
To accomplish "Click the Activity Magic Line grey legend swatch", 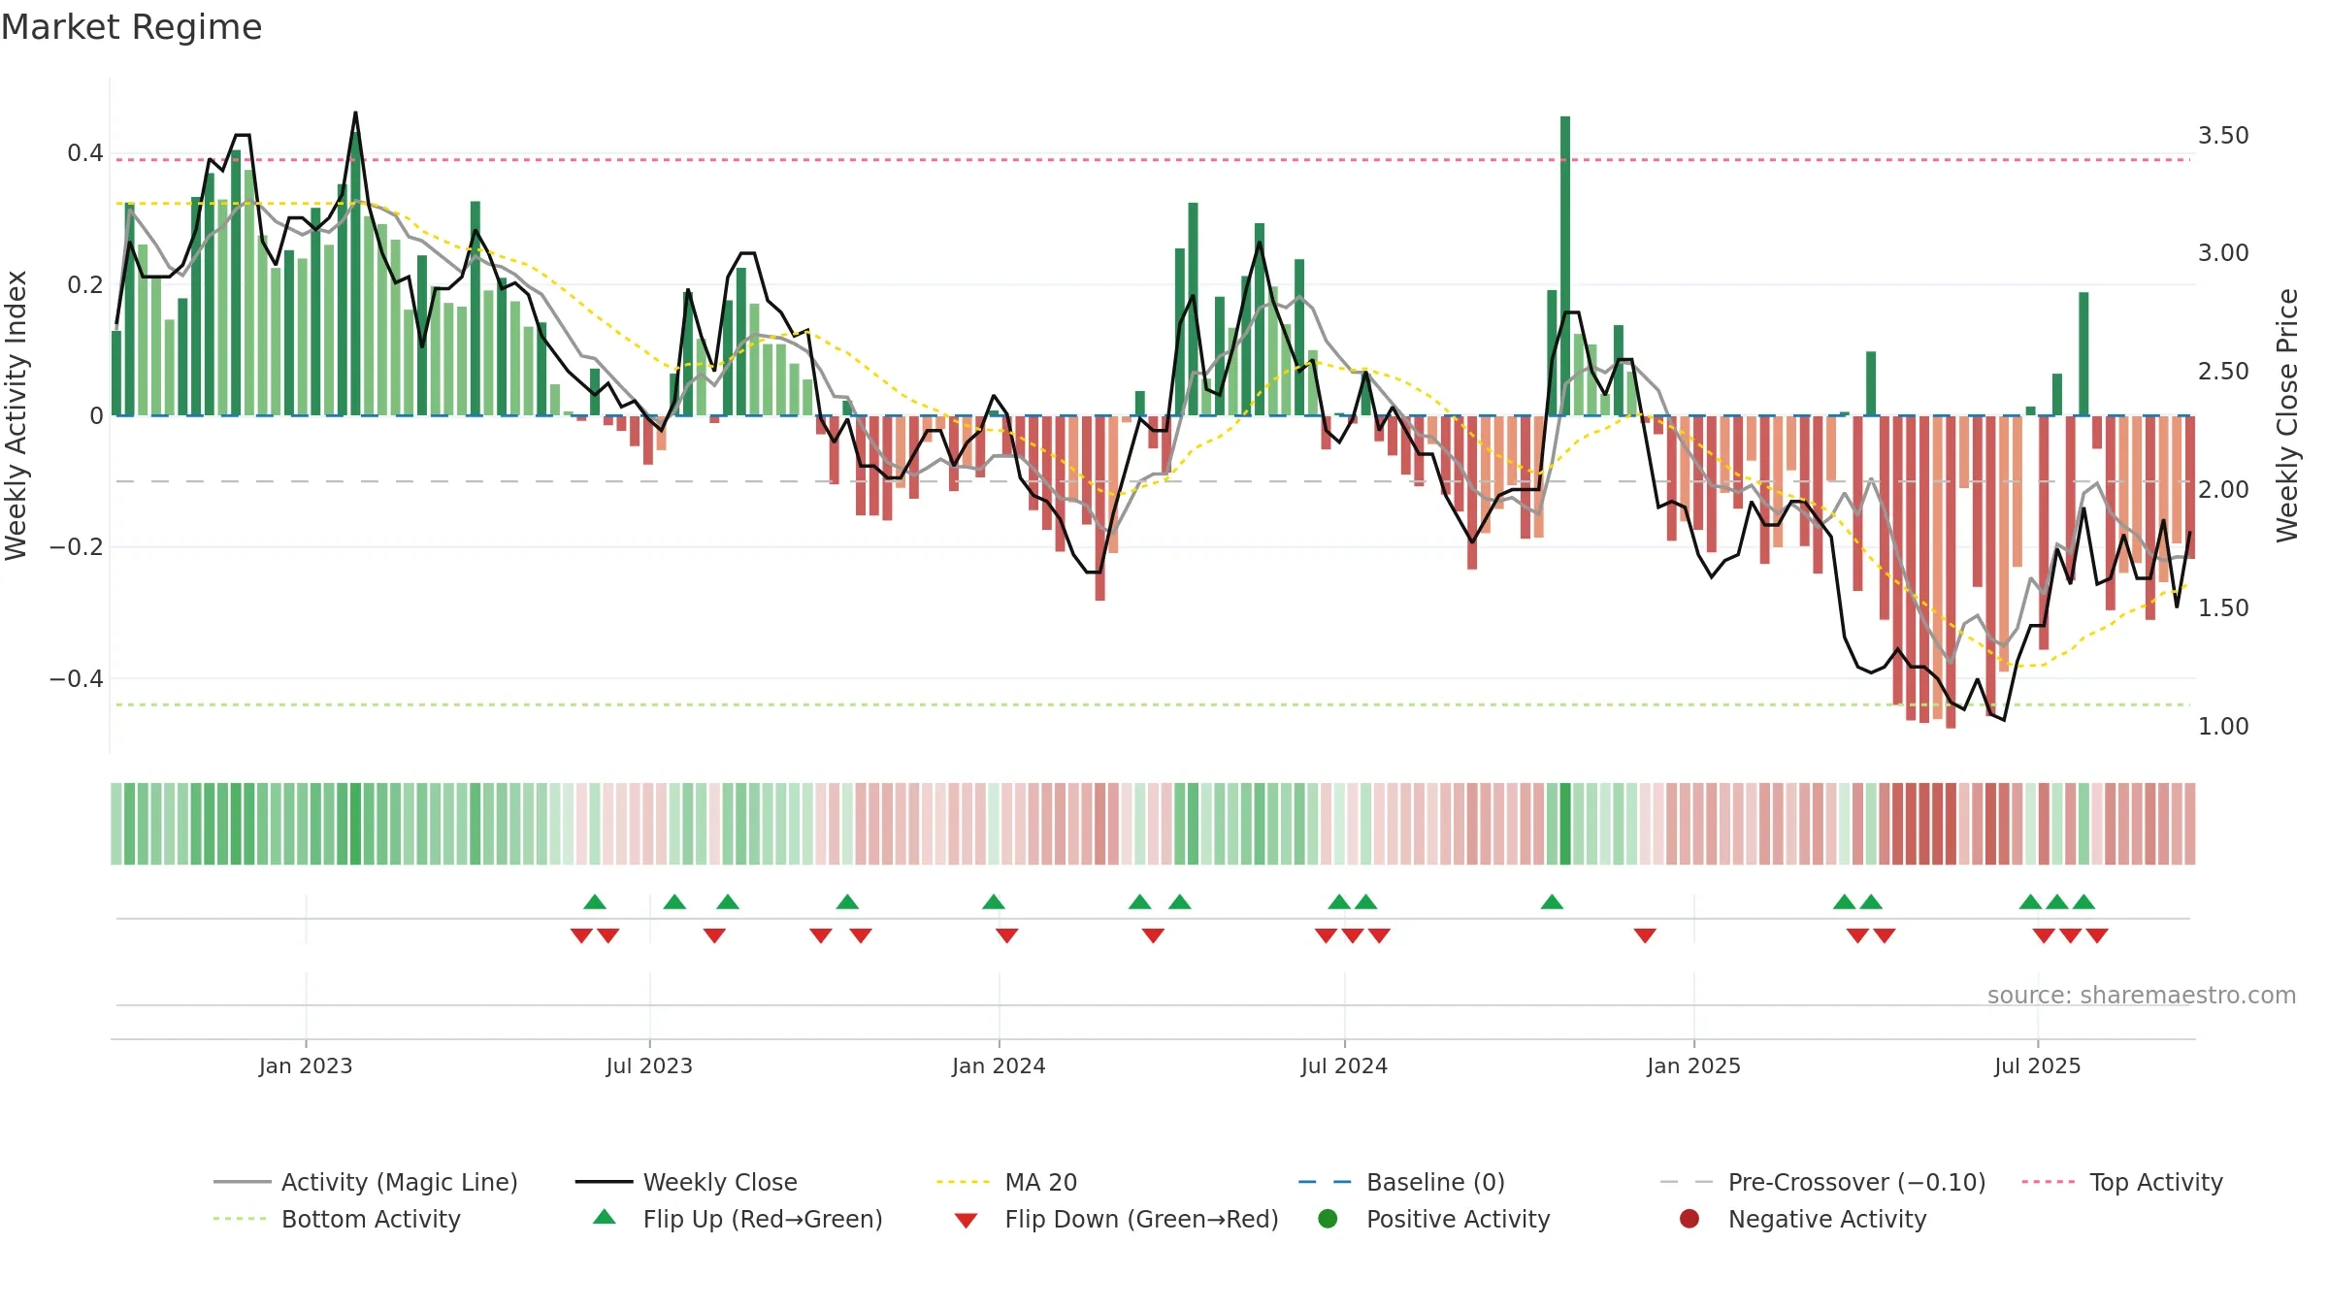I will [x=242, y=1182].
